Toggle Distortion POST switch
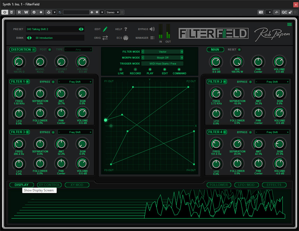299x231 pixels. (x=50, y=50)
